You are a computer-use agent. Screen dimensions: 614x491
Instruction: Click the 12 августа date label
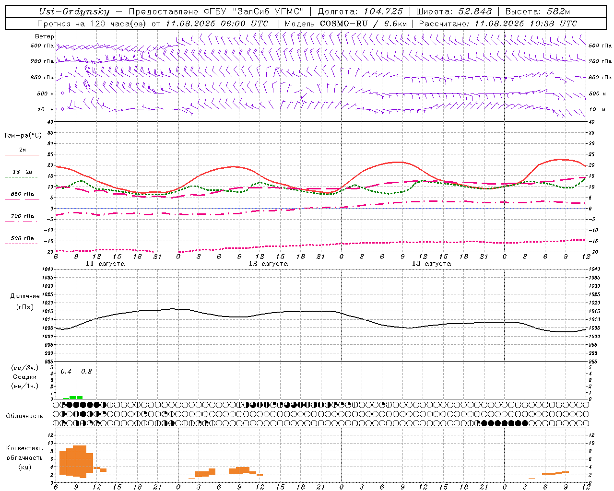pos(268,264)
